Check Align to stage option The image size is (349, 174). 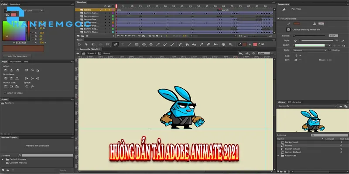pos(5,93)
